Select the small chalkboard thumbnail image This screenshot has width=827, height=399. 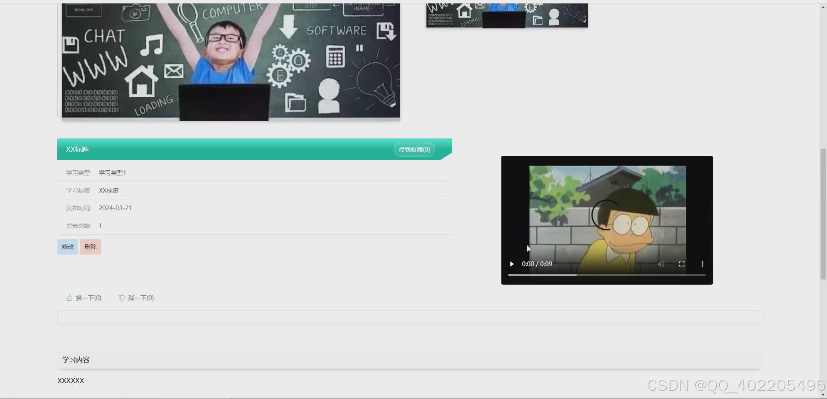point(507,15)
